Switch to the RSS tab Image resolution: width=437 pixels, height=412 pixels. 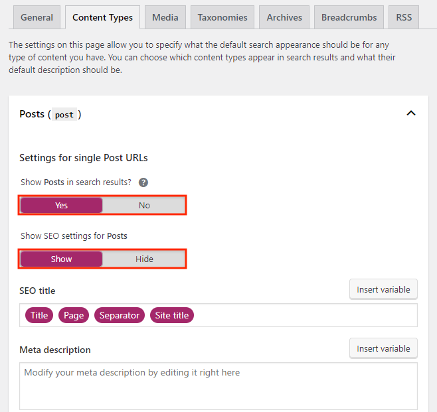click(x=404, y=17)
